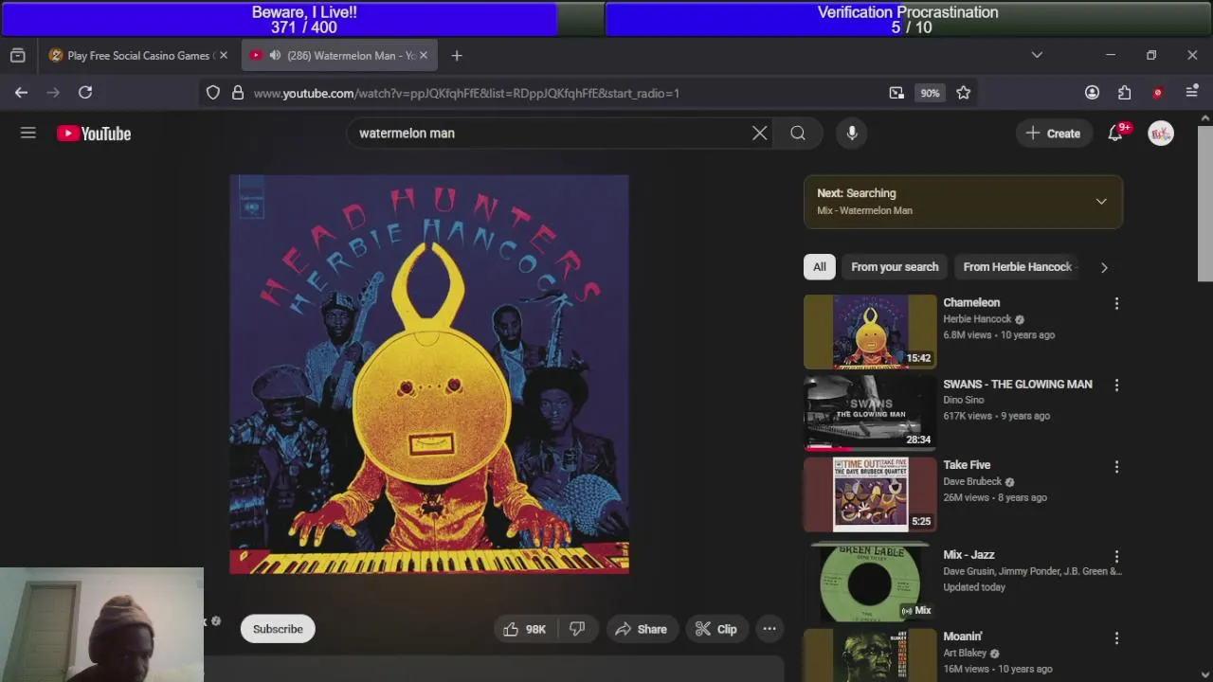Image resolution: width=1213 pixels, height=682 pixels.
Task: Open options for Moanin' video
Action: point(1116,638)
